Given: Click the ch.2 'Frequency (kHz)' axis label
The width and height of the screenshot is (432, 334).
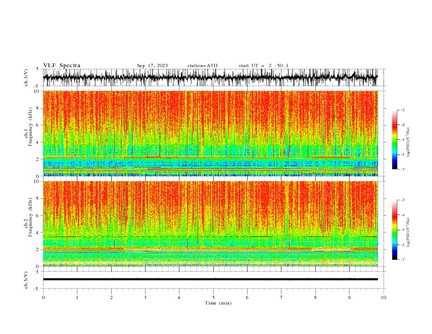Looking at the screenshot, I should pos(31,217).
